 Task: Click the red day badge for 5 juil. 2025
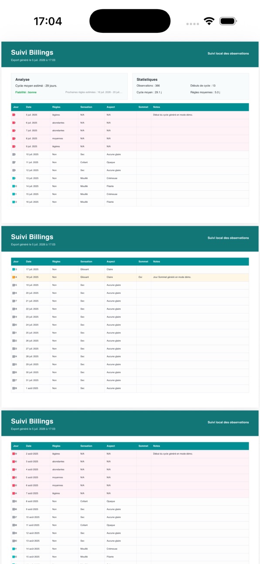click(14, 115)
